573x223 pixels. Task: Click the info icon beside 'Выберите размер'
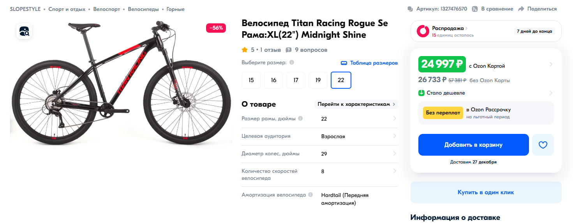click(292, 62)
